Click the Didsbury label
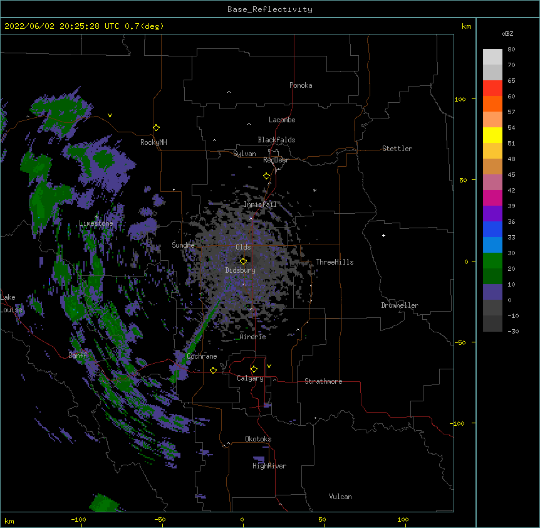The image size is (540, 528). [241, 270]
